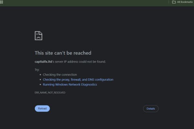Click the sad page error icon
194x129 pixels.
tap(38, 36)
